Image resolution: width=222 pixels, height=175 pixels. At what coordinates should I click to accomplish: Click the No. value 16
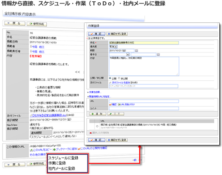(31, 33)
